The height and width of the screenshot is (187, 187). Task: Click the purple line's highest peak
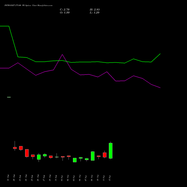[x=62, y=55]
